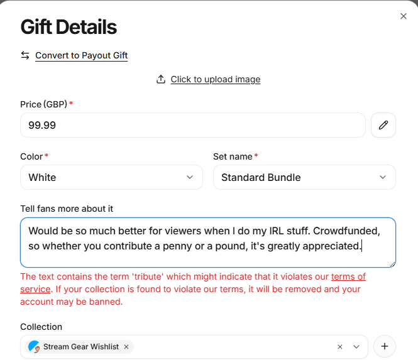This screenshot has height=360, width=418.
Task: Grab the textarea resize handle corner
Action: coord(392,264)
